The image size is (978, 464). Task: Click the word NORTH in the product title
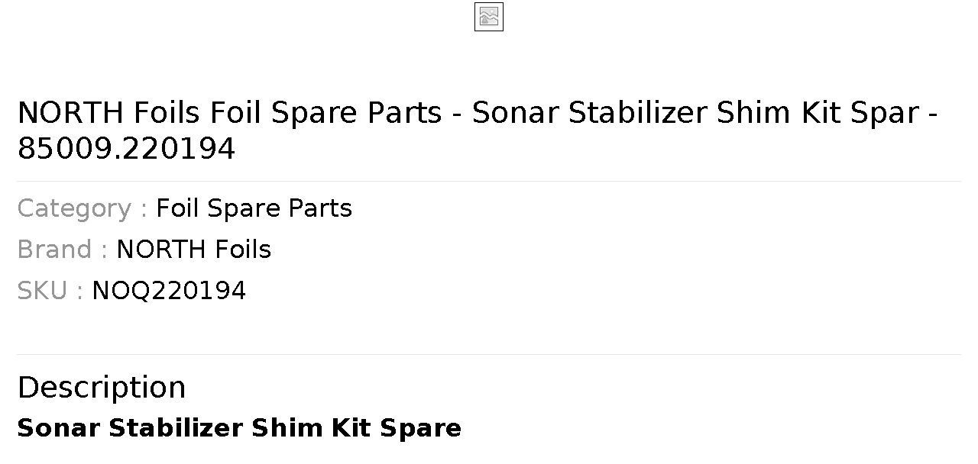click(70, 113)
